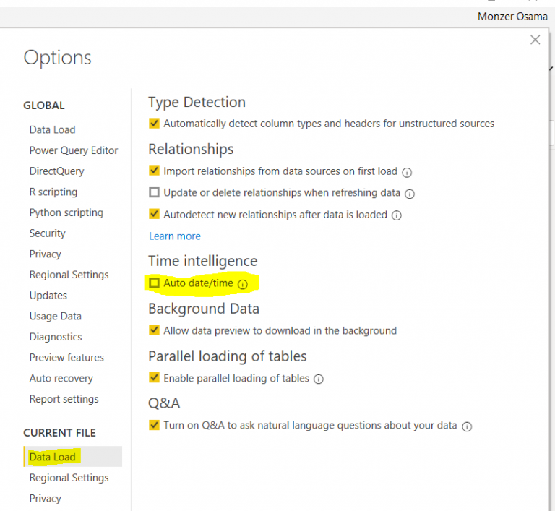The image size is (555, 511).
Task: Click info icon beside Import relationships option
Action: [407, 172]
